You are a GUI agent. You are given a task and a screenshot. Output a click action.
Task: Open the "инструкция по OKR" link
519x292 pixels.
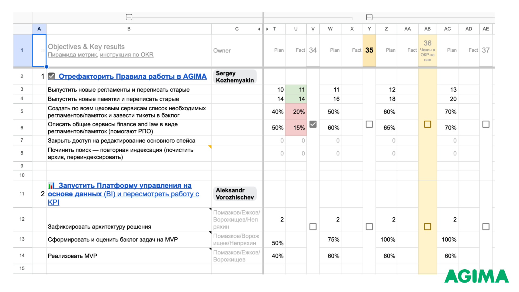pos(127,55)
